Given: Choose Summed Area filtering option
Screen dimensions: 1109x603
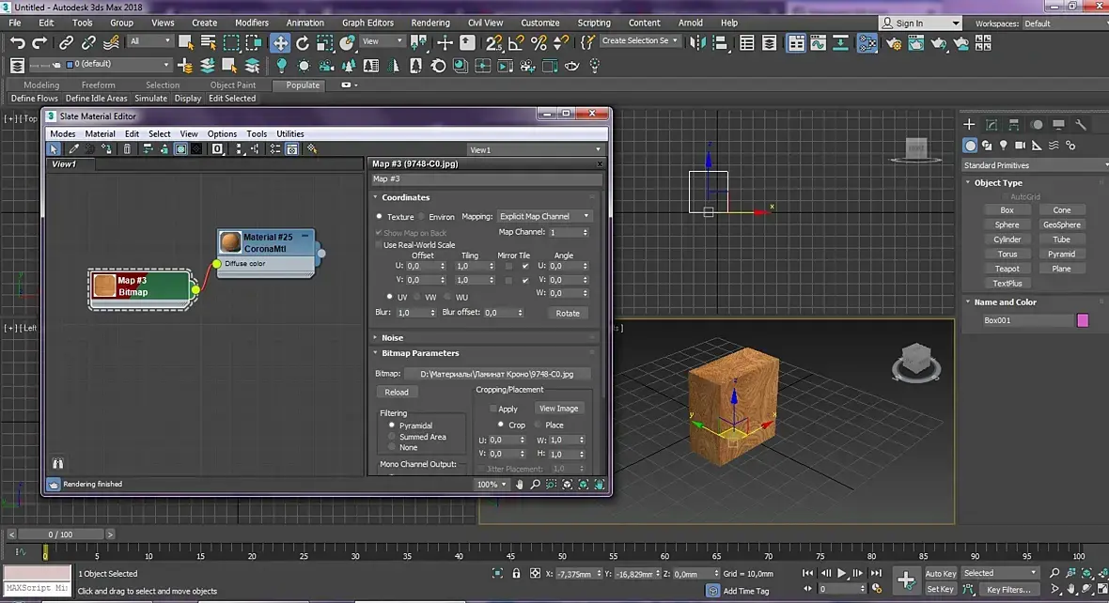Looking at the screenshot, I should [392, 437].
